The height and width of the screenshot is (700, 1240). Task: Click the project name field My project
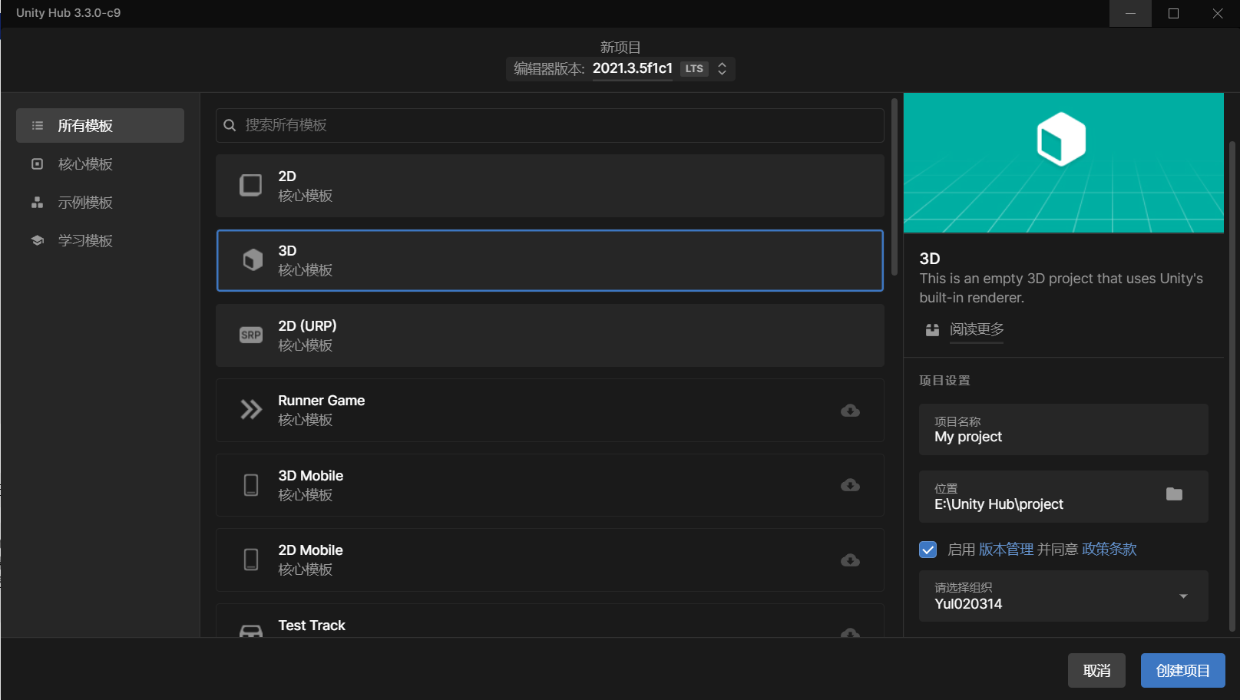[x=1063, y=430]
